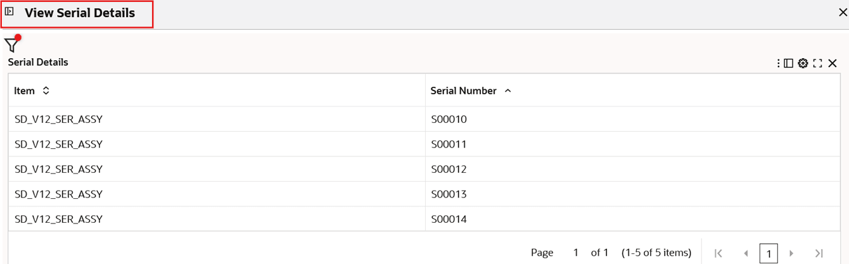Select SD_V12_SER_ASSY item in S00013 row
849x264 pixels.
tap(217, 194)
